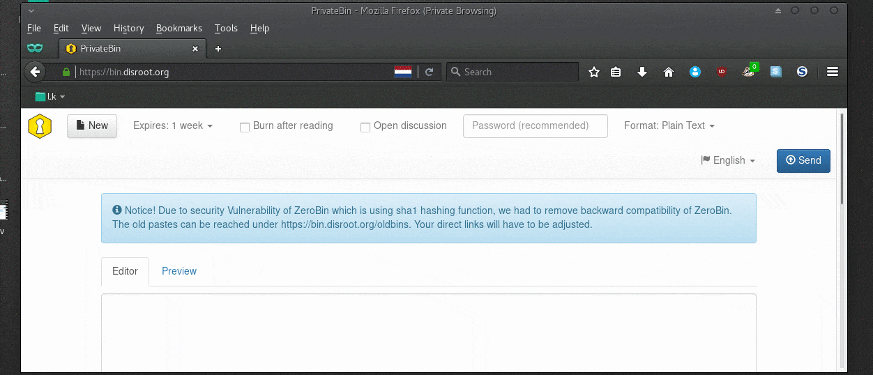The width and height of the screenshot is (873, 375).
Task: Click the page's vertical scrollbar
Action: [842, 160]
